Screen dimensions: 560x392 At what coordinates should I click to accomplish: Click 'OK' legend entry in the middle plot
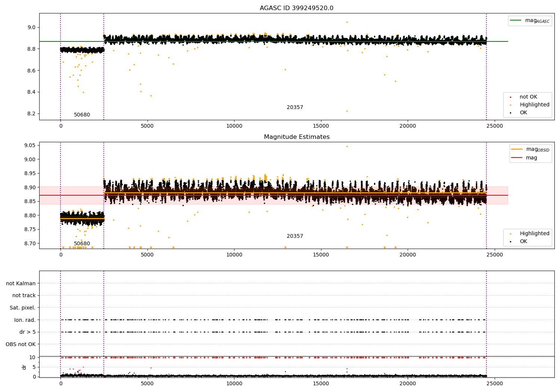(x=523, y=241)
